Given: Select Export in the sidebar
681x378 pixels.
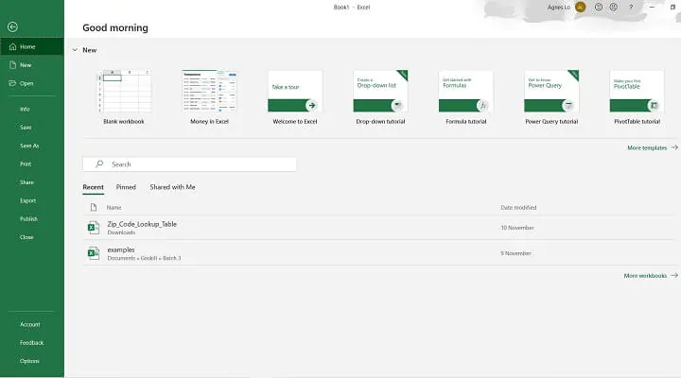Looking at the screenshot, I should click(27, 200).
